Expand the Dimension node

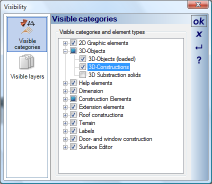65,91
